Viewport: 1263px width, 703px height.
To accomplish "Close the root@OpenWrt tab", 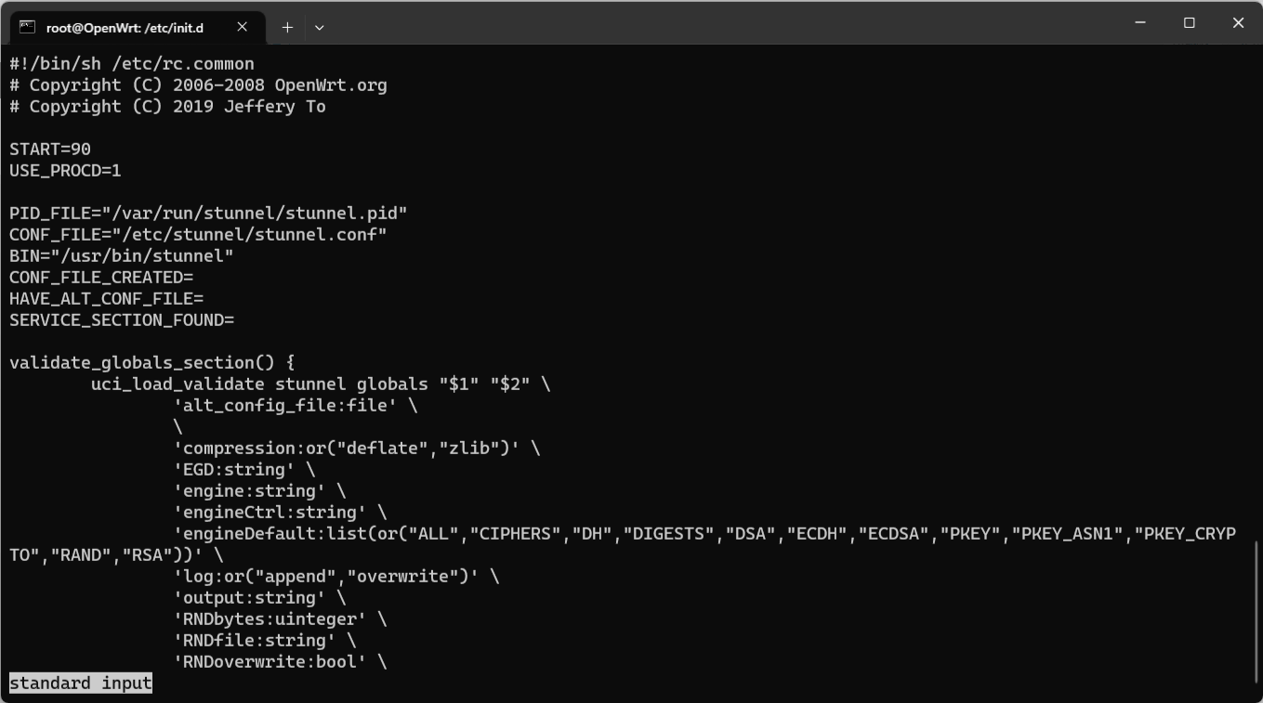I will pos(243,27).
